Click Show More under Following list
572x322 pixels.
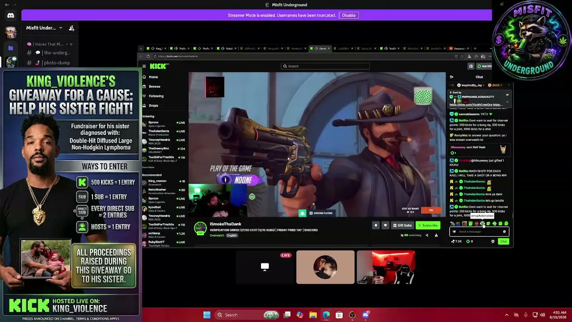(148, 167)
